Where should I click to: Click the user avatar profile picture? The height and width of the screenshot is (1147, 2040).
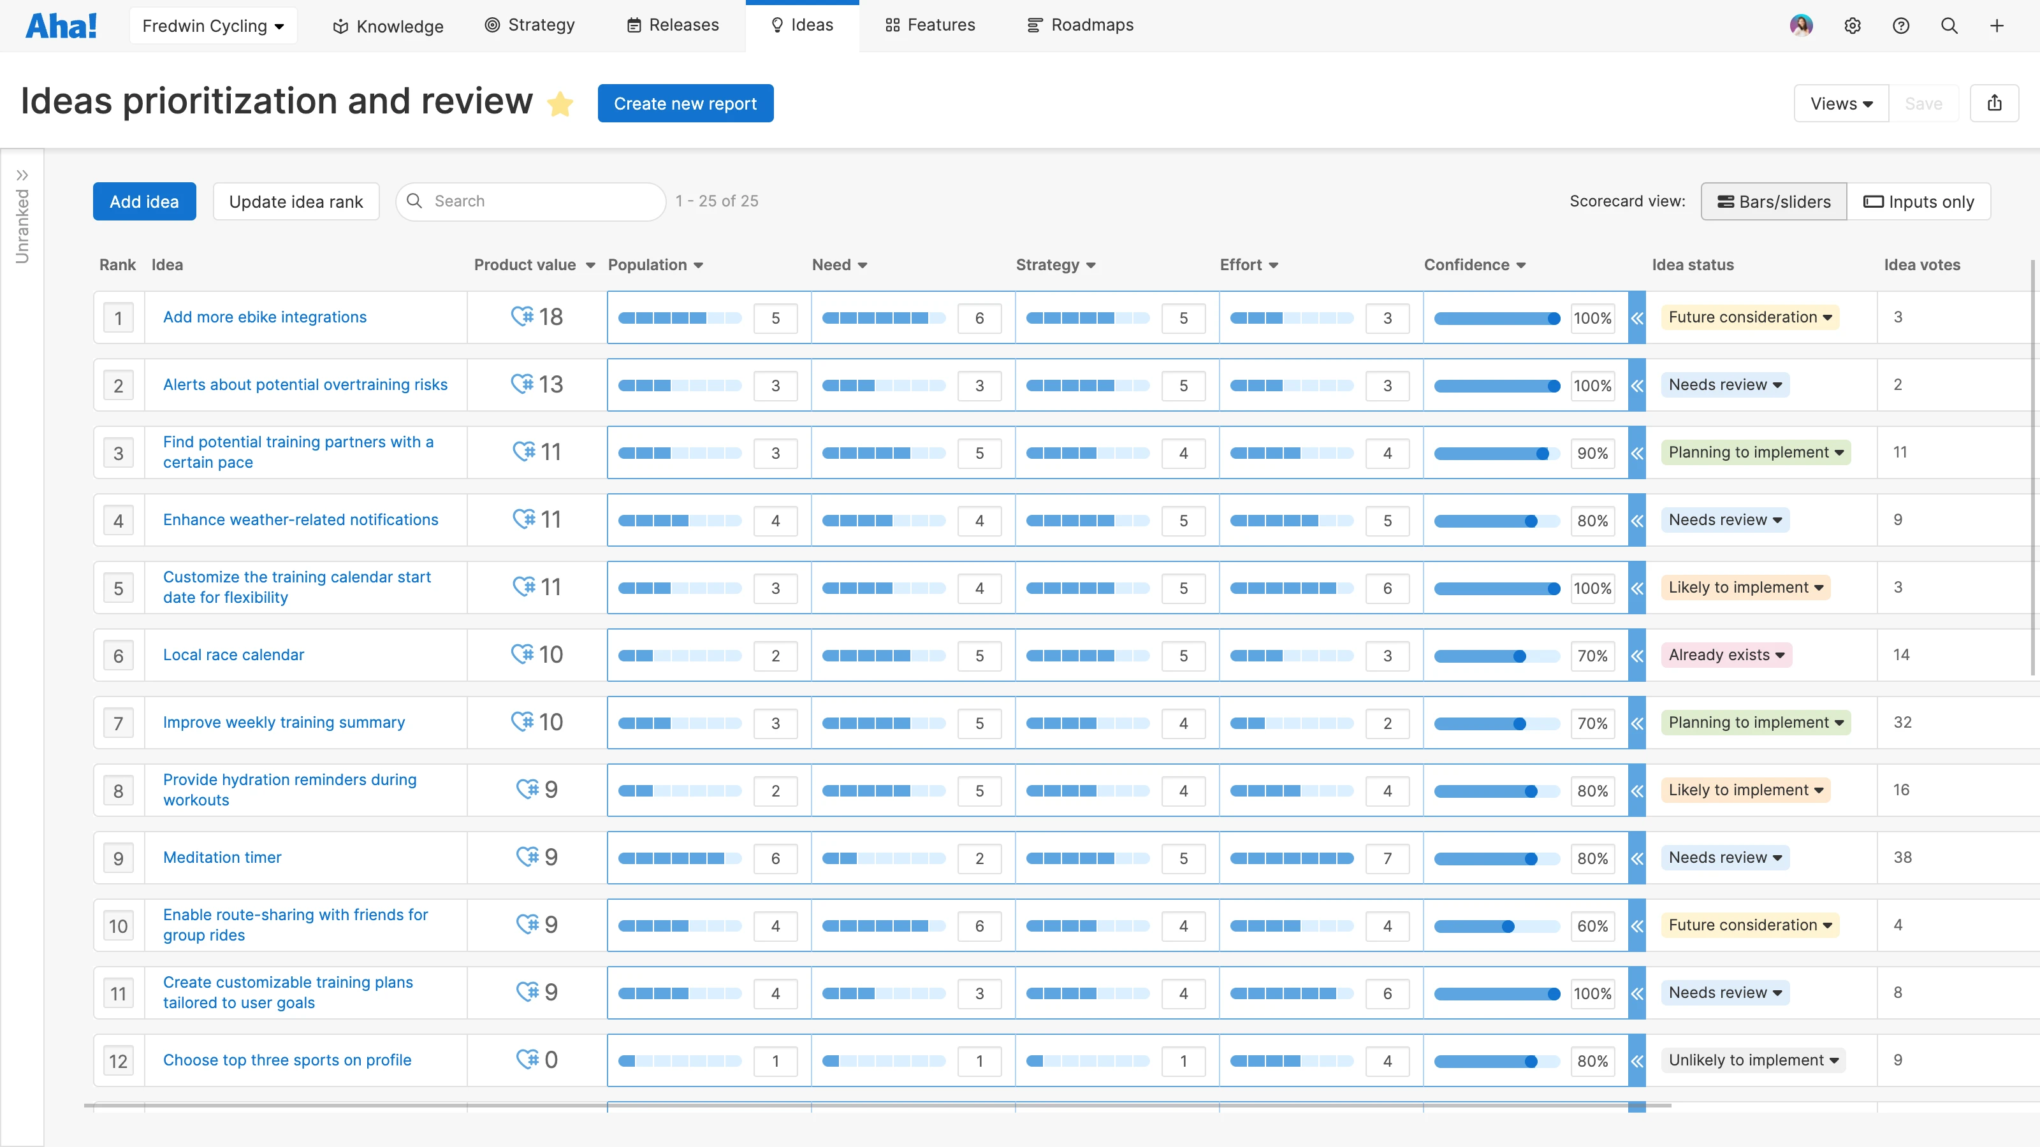click(1801, 25)
